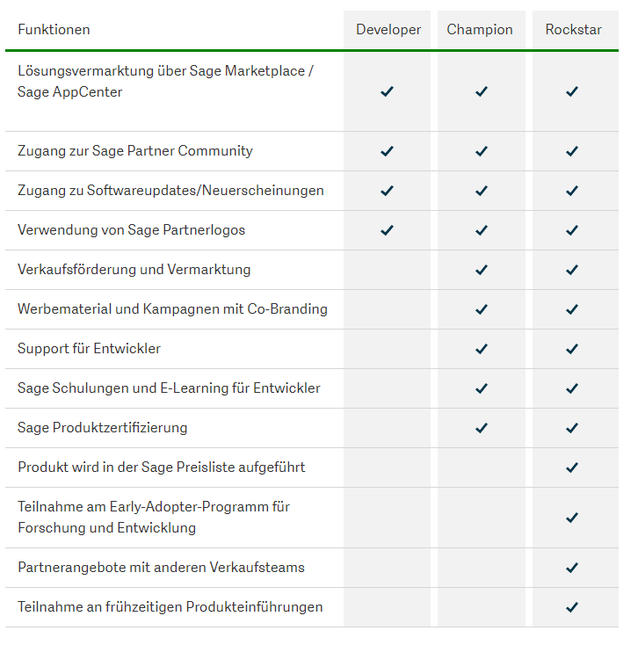Click Champion checkmark for Sage Schulungen und E-Learning
The image size is (638, 645).
point(482,388)
